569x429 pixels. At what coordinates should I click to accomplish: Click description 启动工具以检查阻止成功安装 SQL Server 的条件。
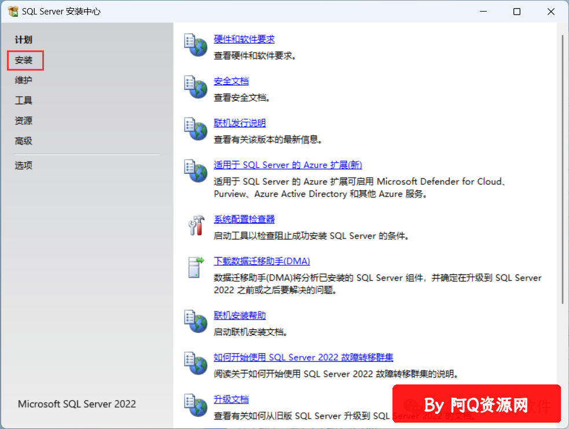click(x=311, y=236)
